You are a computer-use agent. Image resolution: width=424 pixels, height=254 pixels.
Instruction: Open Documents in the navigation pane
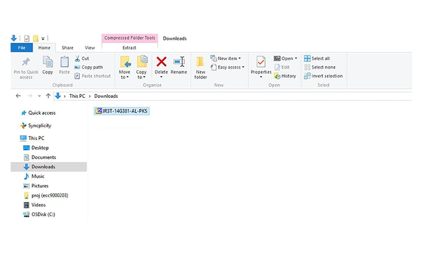[x=43, y=157]
